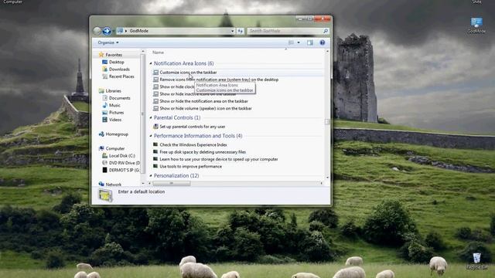Click the details pane folder thumbnail

105,195
